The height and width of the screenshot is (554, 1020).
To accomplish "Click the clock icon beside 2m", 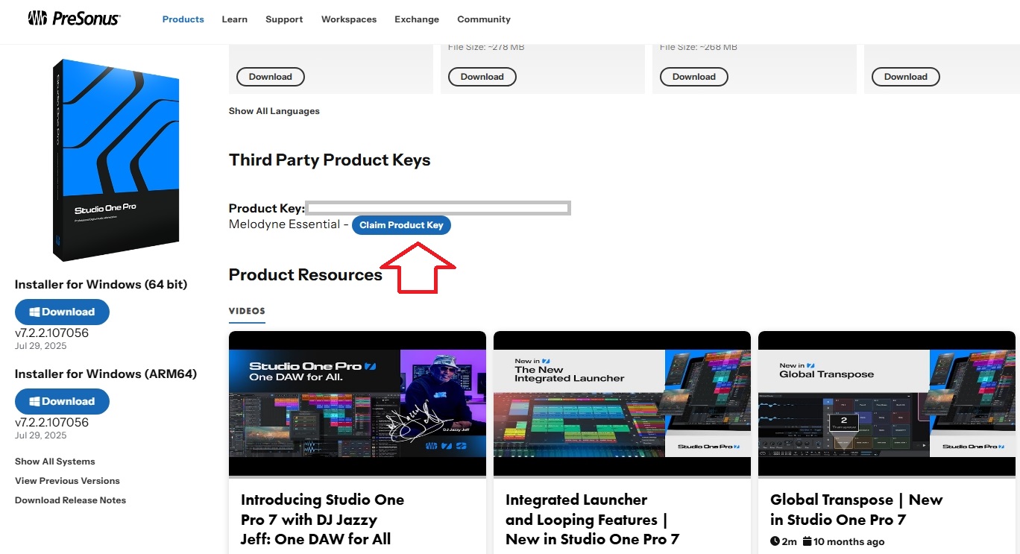I will point(775,541).
